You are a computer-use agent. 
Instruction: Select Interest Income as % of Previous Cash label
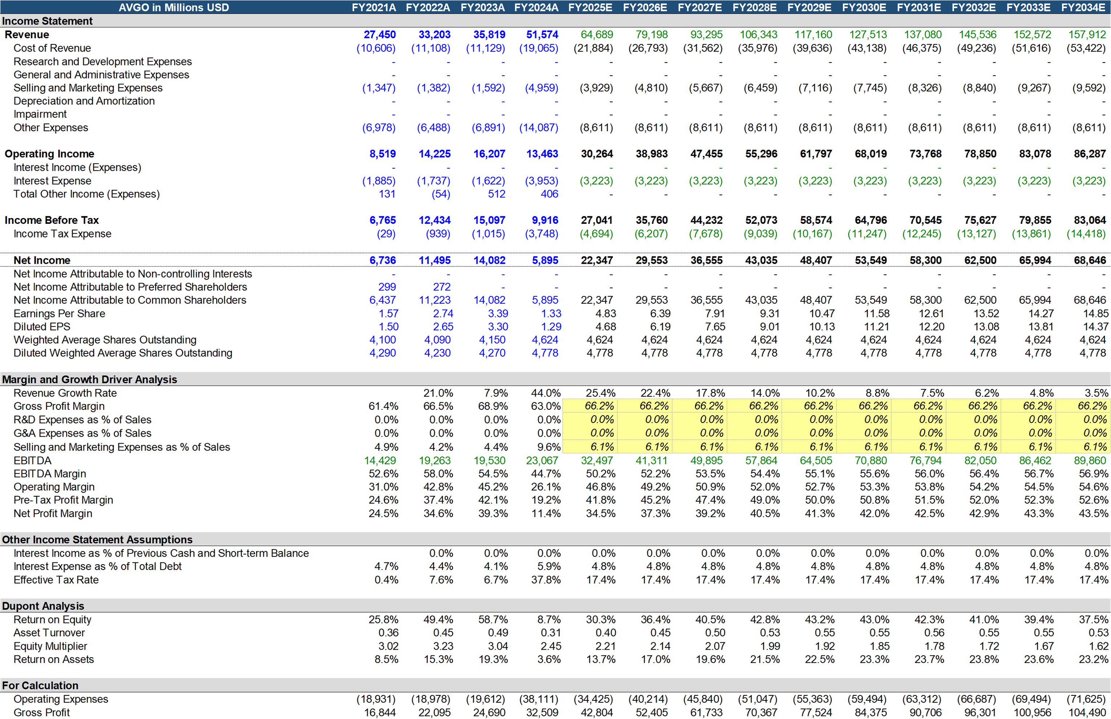(161, 553)
